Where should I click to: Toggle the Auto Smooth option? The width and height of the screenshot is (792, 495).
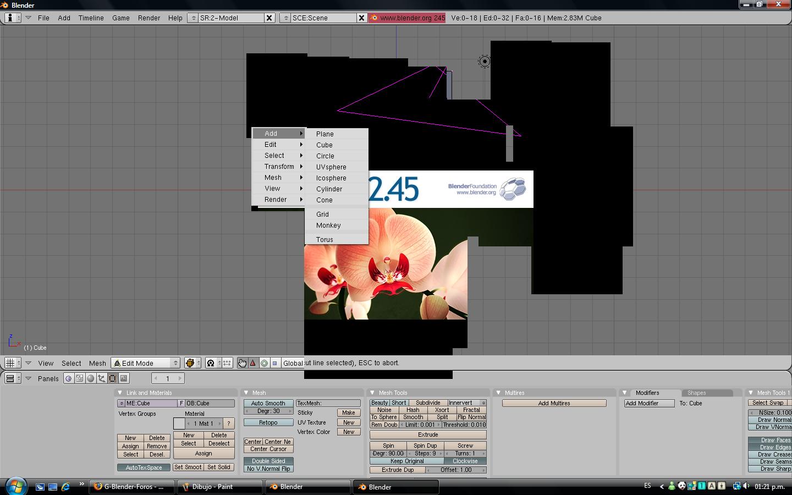(x=268, y=403)
